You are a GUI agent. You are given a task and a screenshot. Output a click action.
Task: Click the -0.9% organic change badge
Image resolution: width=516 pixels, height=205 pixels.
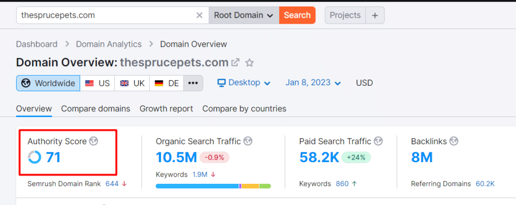[x=214, y=158]
